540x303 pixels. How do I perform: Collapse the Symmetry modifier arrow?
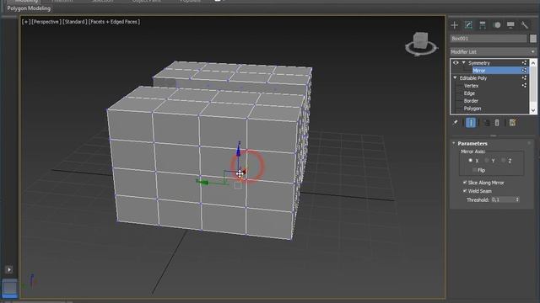pyautogui.click(x=464, y=63)
